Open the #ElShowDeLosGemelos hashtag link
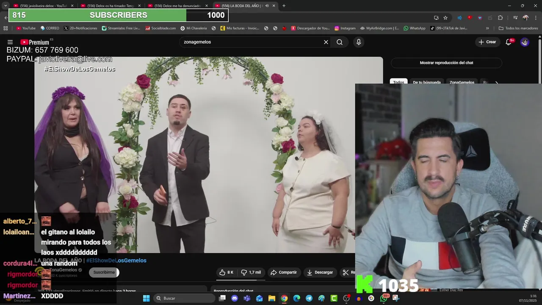 [x=116, y=261]
